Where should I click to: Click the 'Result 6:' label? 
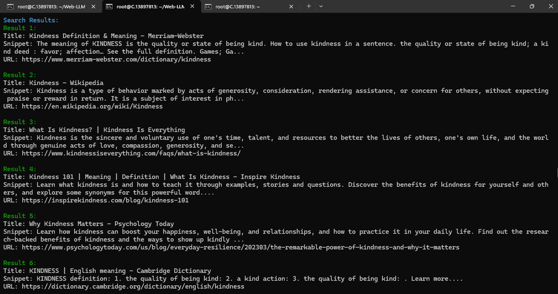tap(20, 263)
